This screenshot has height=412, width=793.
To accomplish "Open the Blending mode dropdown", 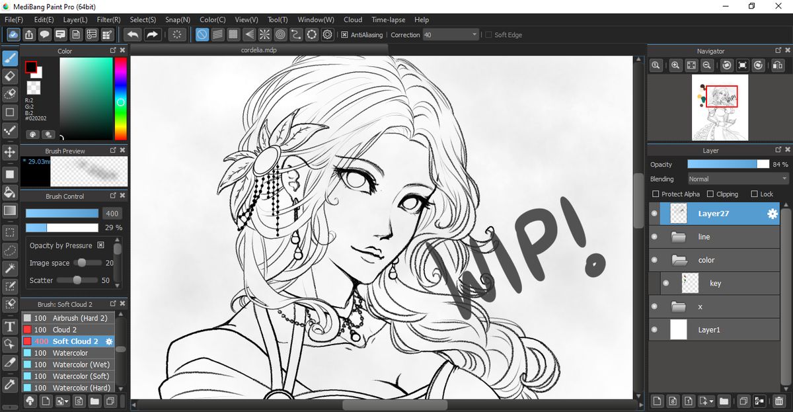I will [738, 179].
